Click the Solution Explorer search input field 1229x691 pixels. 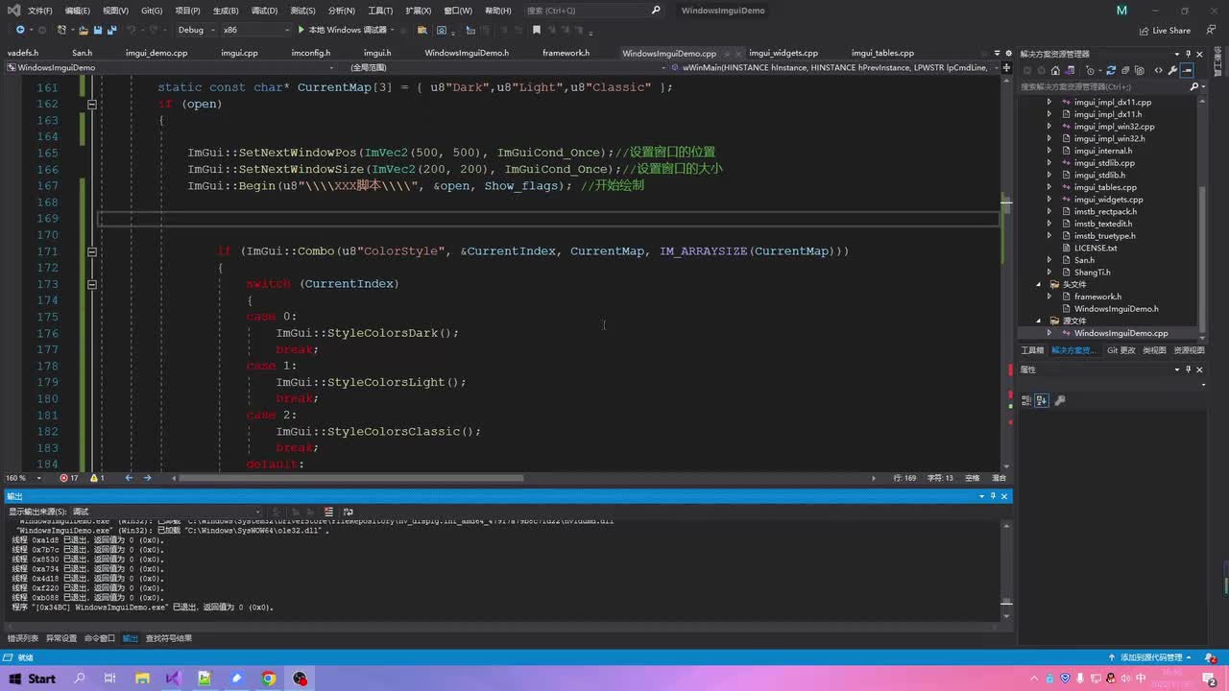[1103, 86]
